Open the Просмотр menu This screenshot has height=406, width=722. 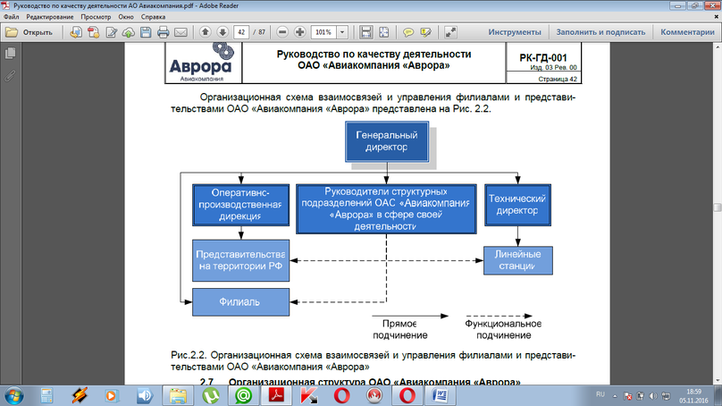[96, 17]
